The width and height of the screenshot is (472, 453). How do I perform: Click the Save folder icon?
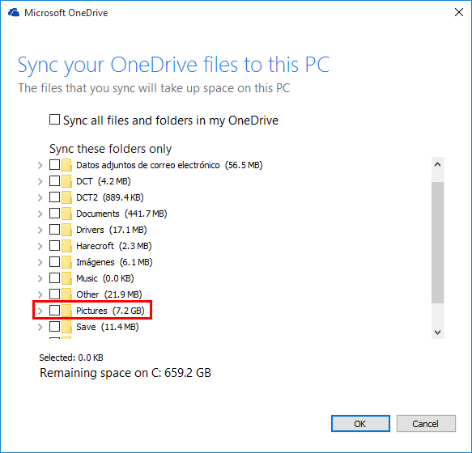66,327
